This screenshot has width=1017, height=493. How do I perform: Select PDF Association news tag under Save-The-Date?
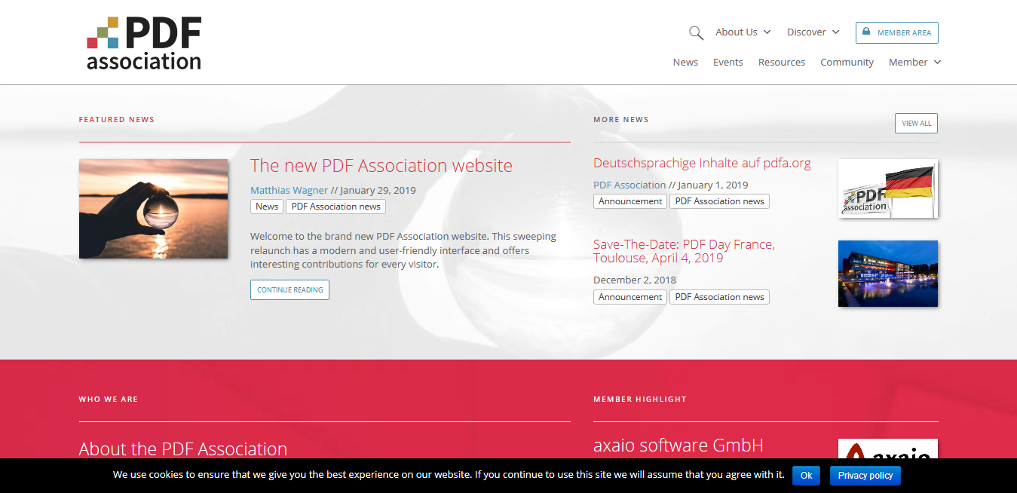(719, 297)
